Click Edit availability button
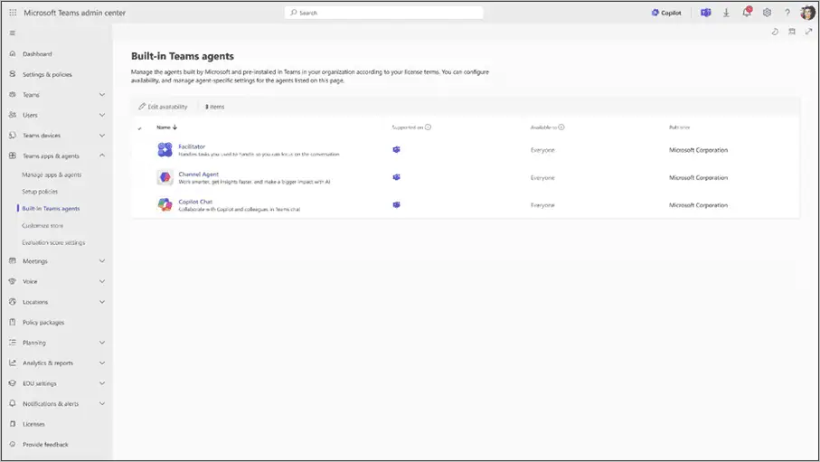Viewport: 820px width, 462px height. [x=163, y=107]
